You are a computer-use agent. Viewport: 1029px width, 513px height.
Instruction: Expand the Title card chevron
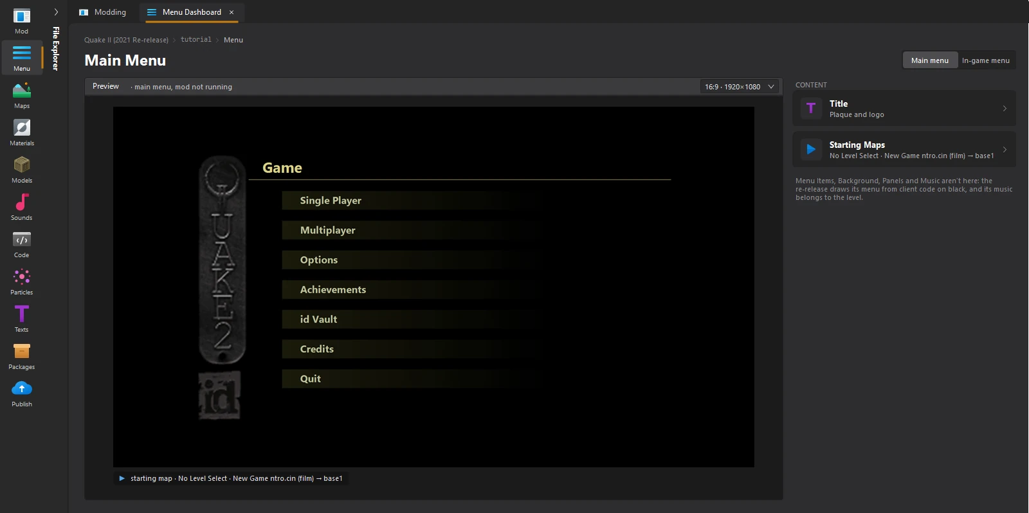(x=1005, y=108)
